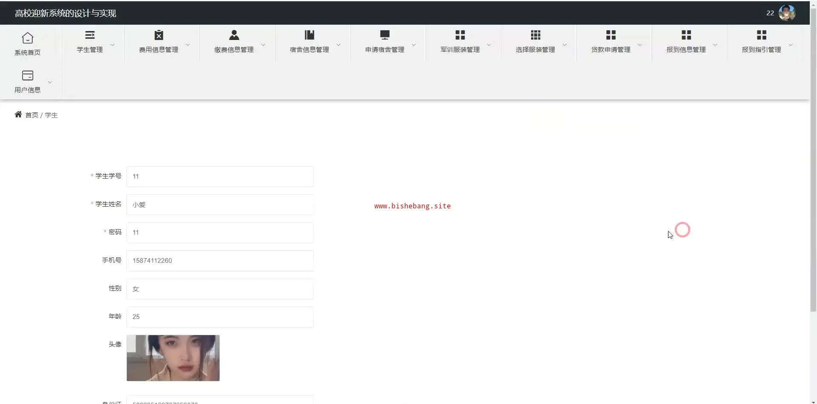The image size is (817, 404).
Task: Open the 用户信息 menu label
Action: tap(28, 90)
